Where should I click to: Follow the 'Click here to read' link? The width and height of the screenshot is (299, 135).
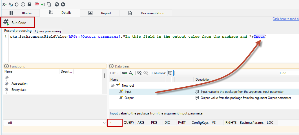[286, 19]
